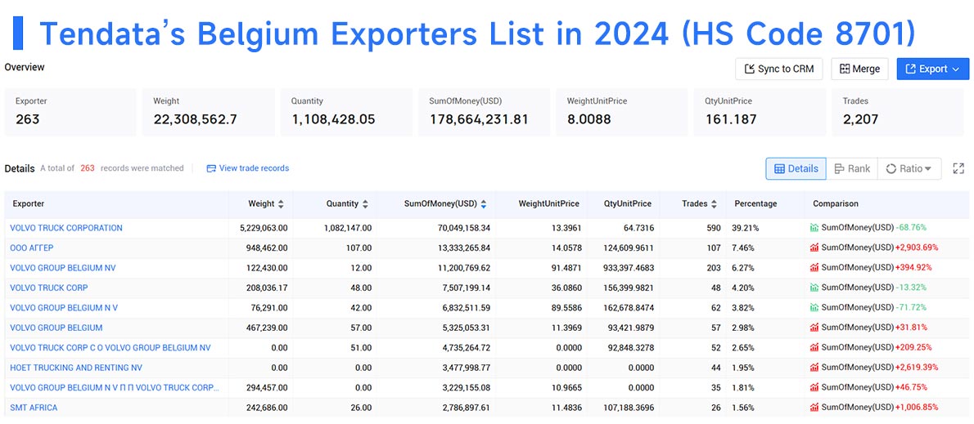Click the fullscreen expand icon
The width and height of the screenshot is (974, 424).
[958, 168]
